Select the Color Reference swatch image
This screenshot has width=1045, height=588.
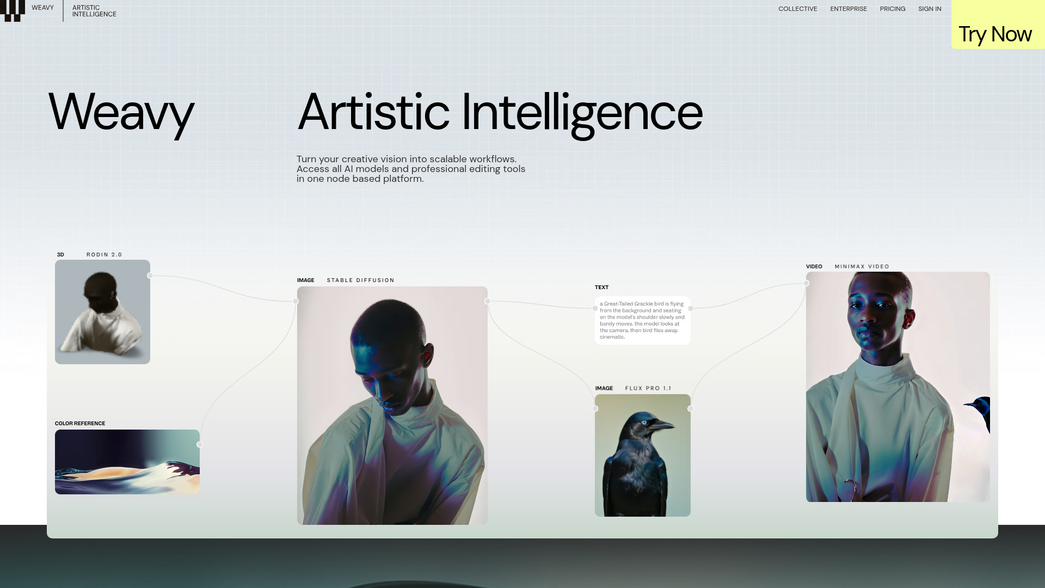coord(127,462)
